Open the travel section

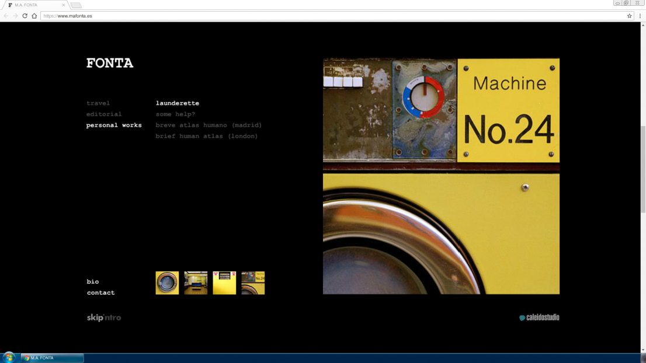(98, 103)
